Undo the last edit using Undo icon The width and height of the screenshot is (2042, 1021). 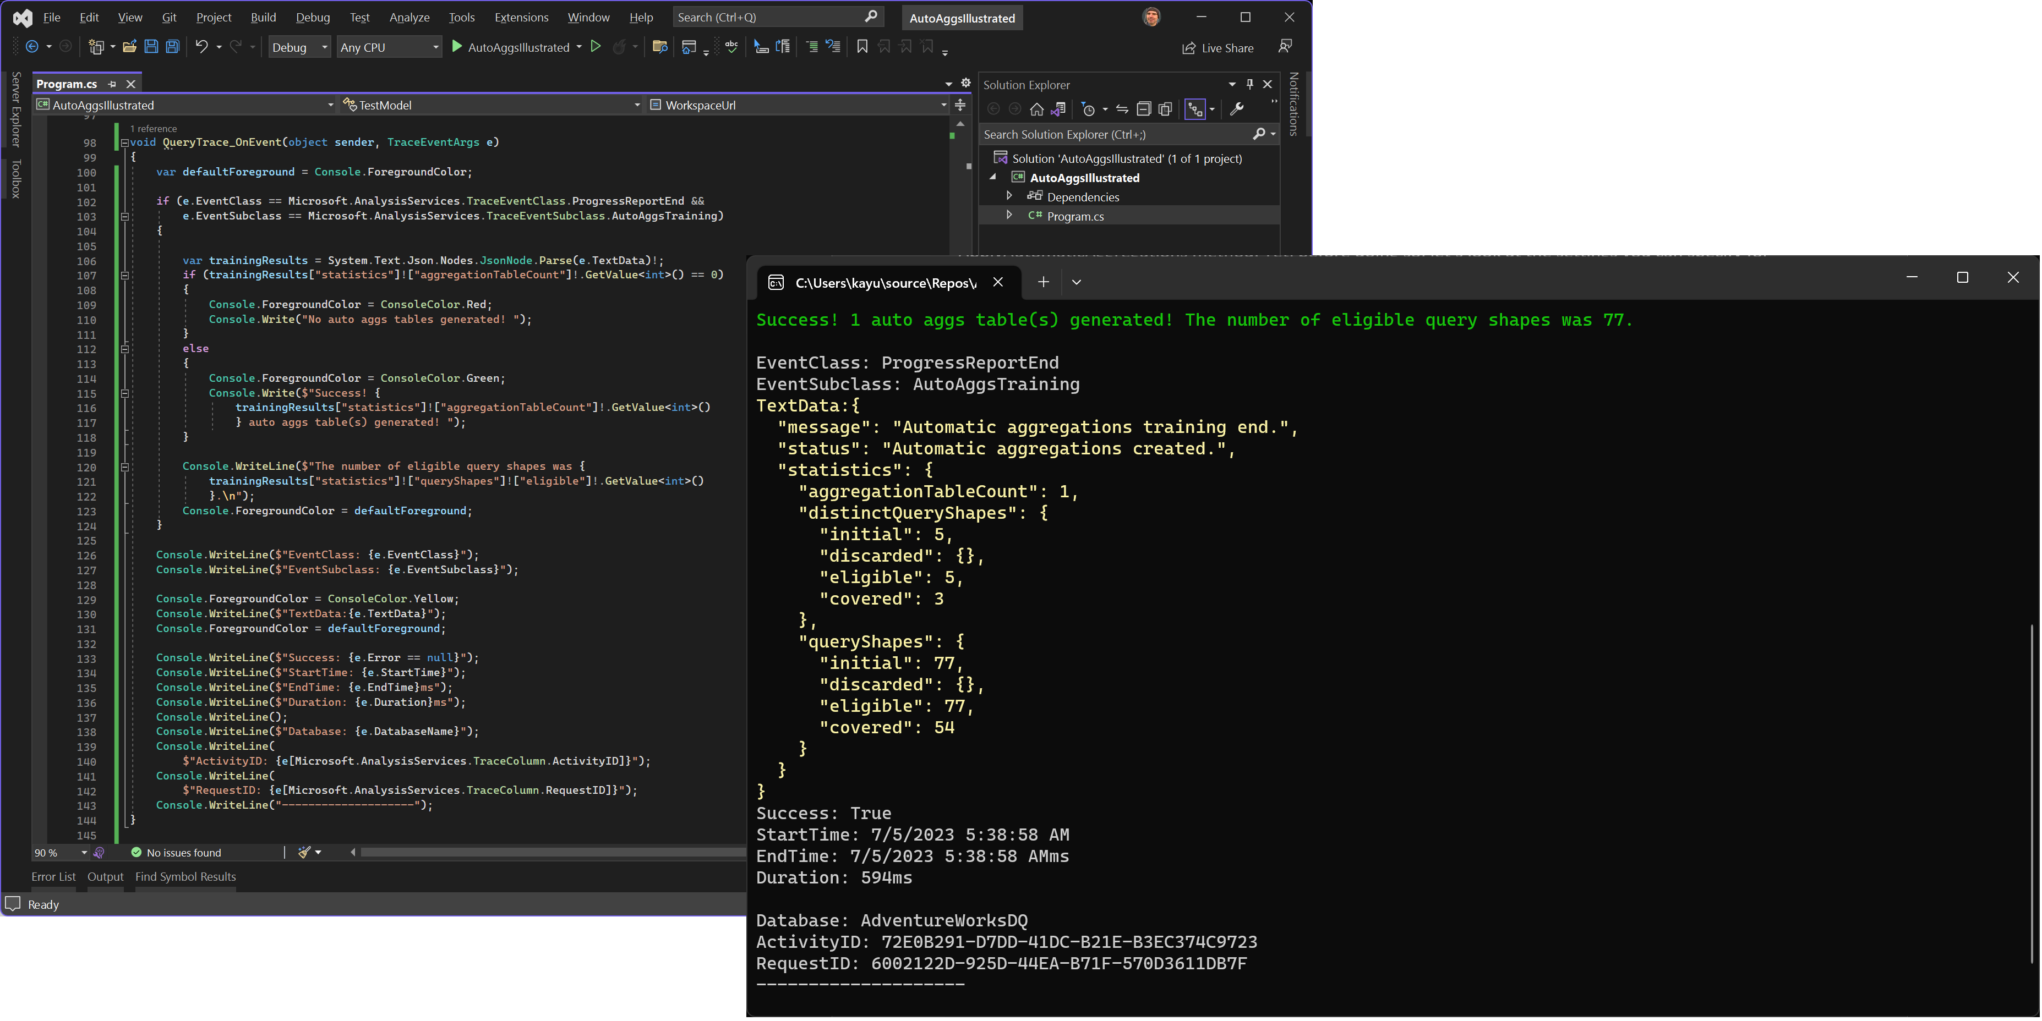pyautogui.click(x=203, y=47)
